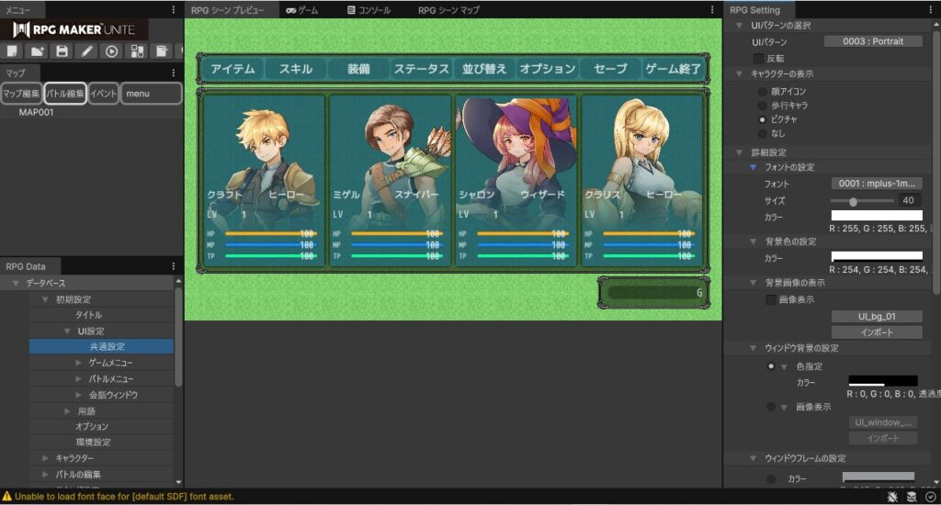This screenshot has width=941, height=505.
Task: Open the RPG Setting panel kebab options
Action: (931, 9)
